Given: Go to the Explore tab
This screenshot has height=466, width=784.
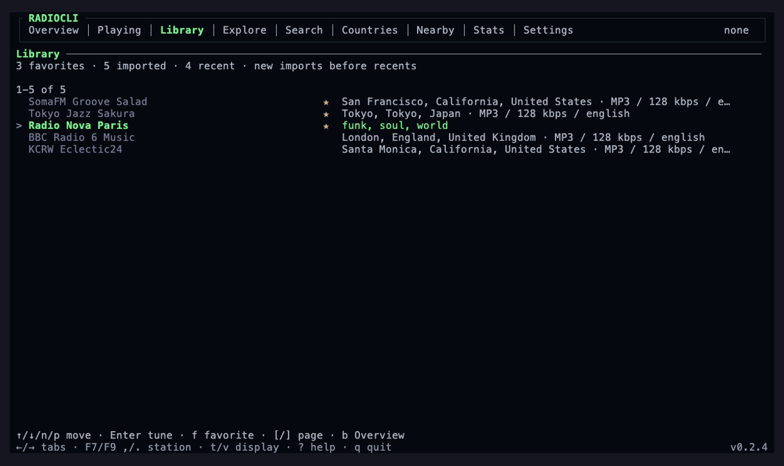Looking at the screenshot, I should coord(244,30).
